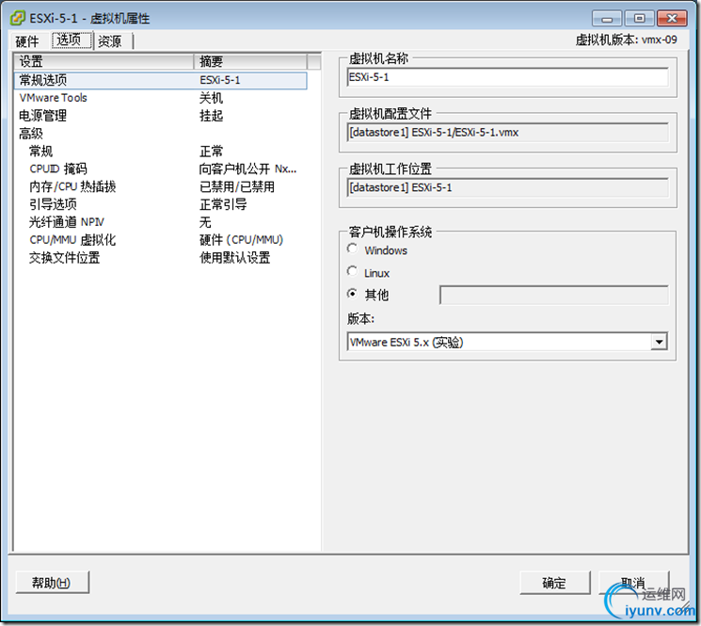This screenshot has width=701, height=626.
Task: Maximize the 虚拟机属性 window
Action: pyautogui.click(x=639, y=18)
